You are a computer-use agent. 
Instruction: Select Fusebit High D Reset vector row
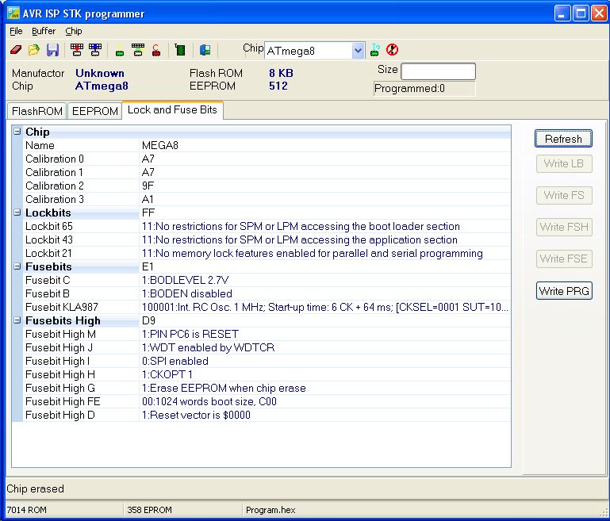coord(267,415)
